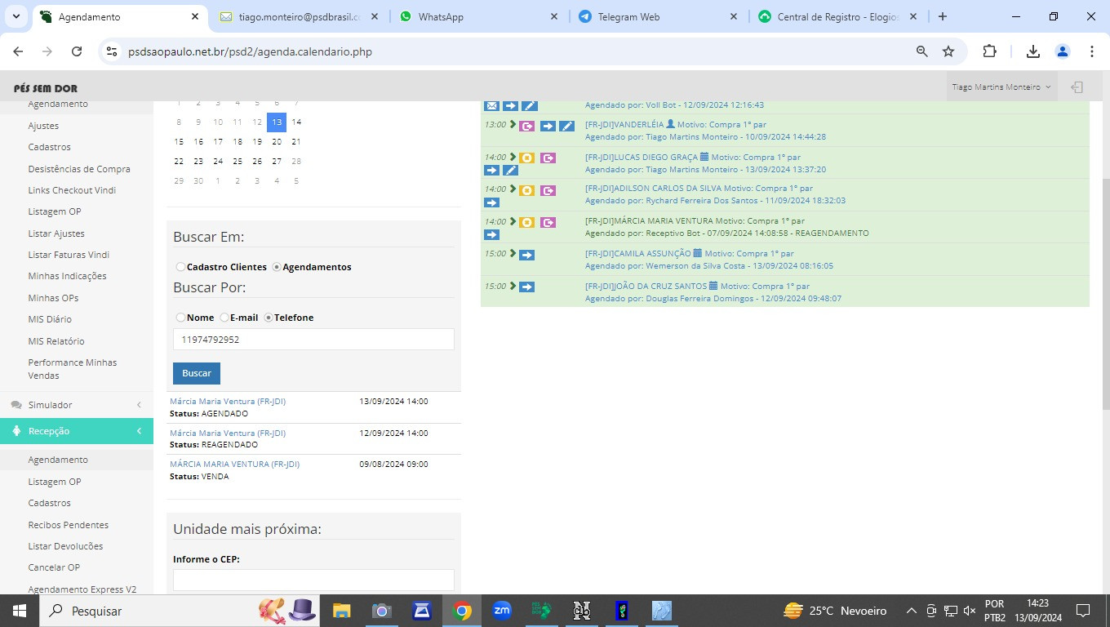1110x627 pixels.
Task: Expand 14:00 ADILSON CARLOS DA SILVA appointment chevron
Action: click(x=513, y=189)
